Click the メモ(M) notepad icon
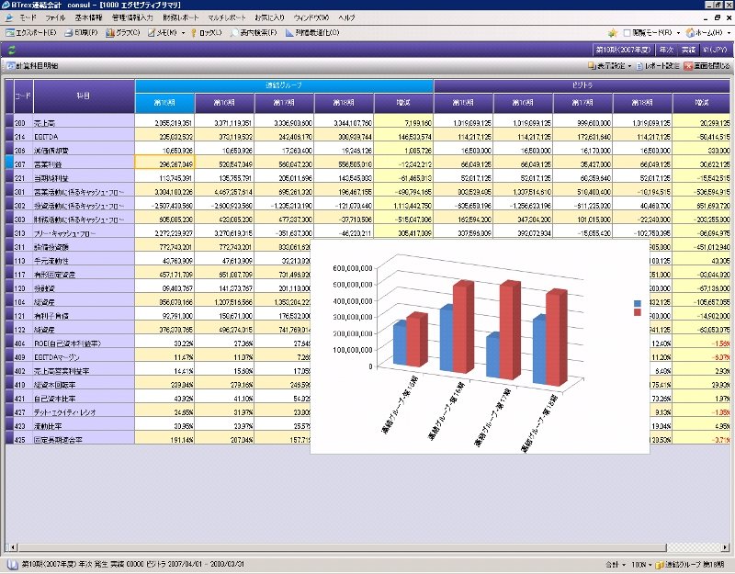 [x=152, y=33]
